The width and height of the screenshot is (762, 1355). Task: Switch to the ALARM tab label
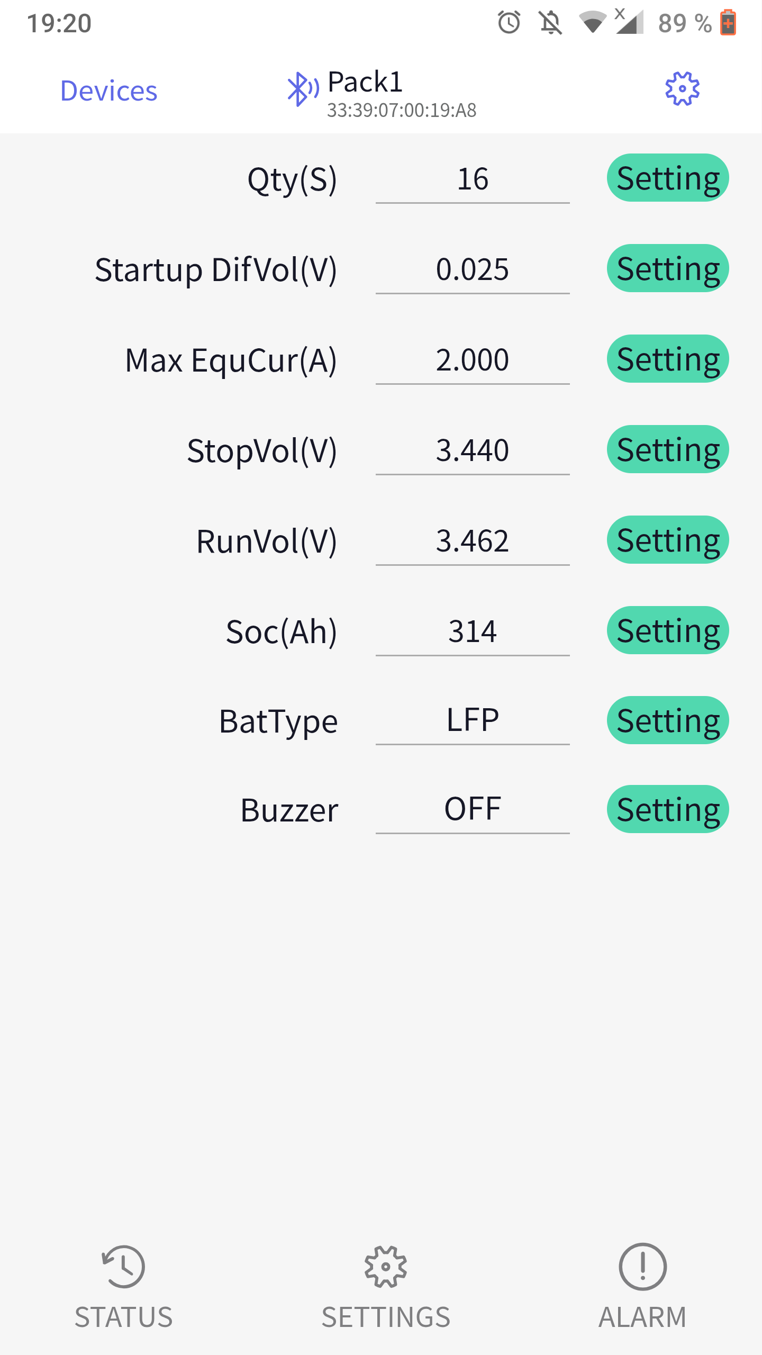[642, 1317]
